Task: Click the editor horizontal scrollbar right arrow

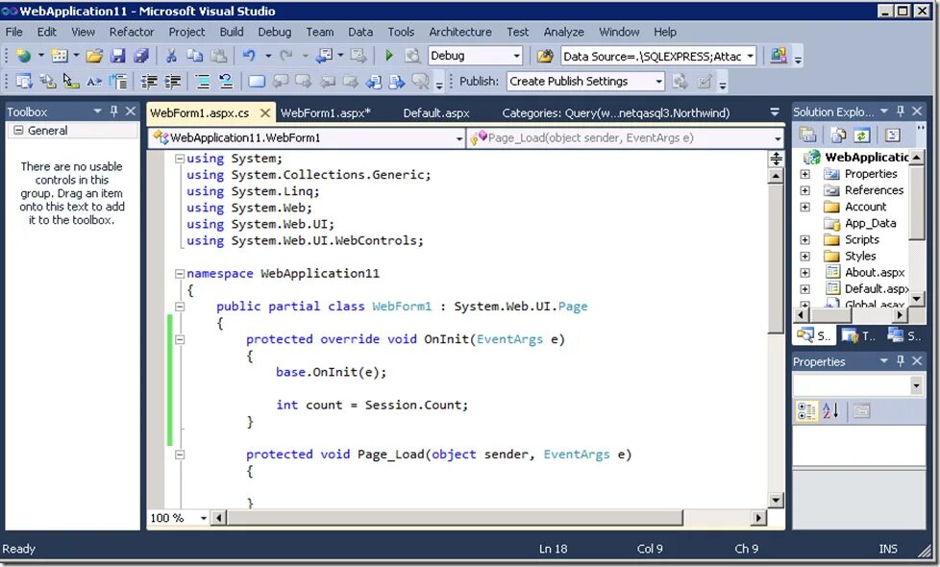Action: [759, 518]
